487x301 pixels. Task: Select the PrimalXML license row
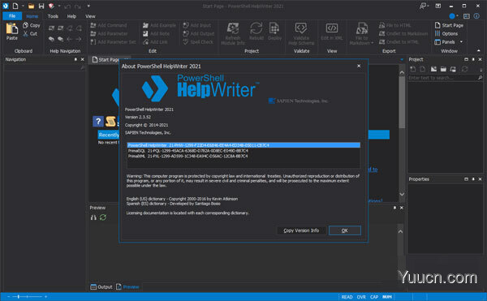[243, 156]
